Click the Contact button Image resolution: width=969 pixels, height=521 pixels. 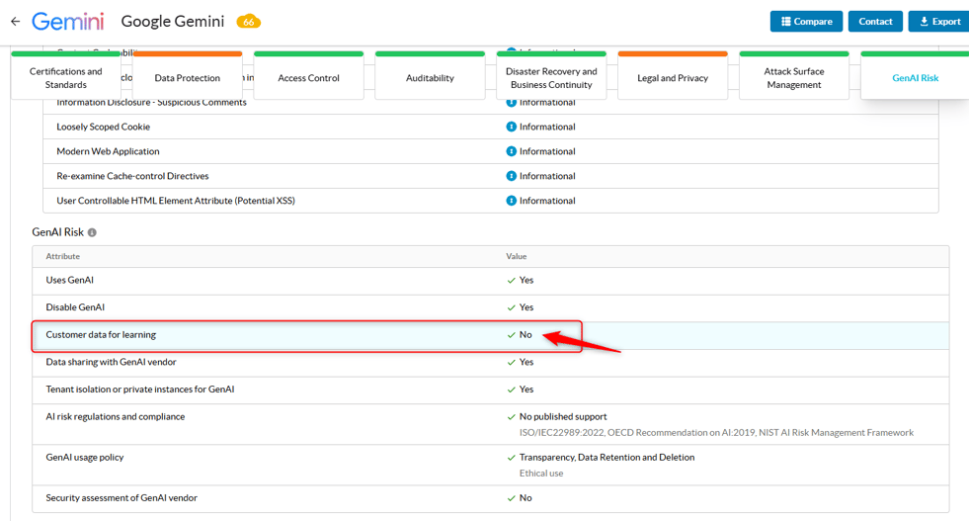point(875,21)
